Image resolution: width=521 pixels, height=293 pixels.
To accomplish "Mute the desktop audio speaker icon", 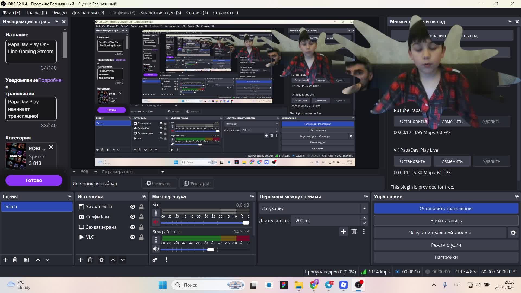I will pyautogui.click(x=156, y=249).
